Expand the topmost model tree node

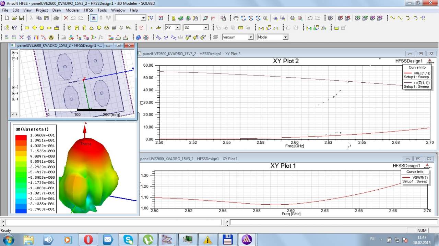(14, 53)
